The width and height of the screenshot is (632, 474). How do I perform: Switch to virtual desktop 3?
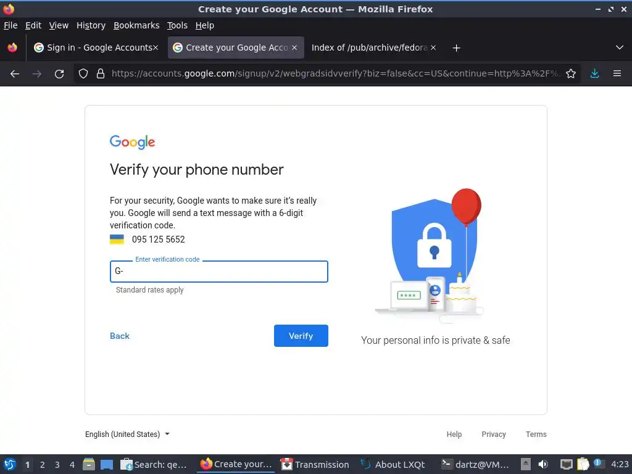[x=57, y=465]
